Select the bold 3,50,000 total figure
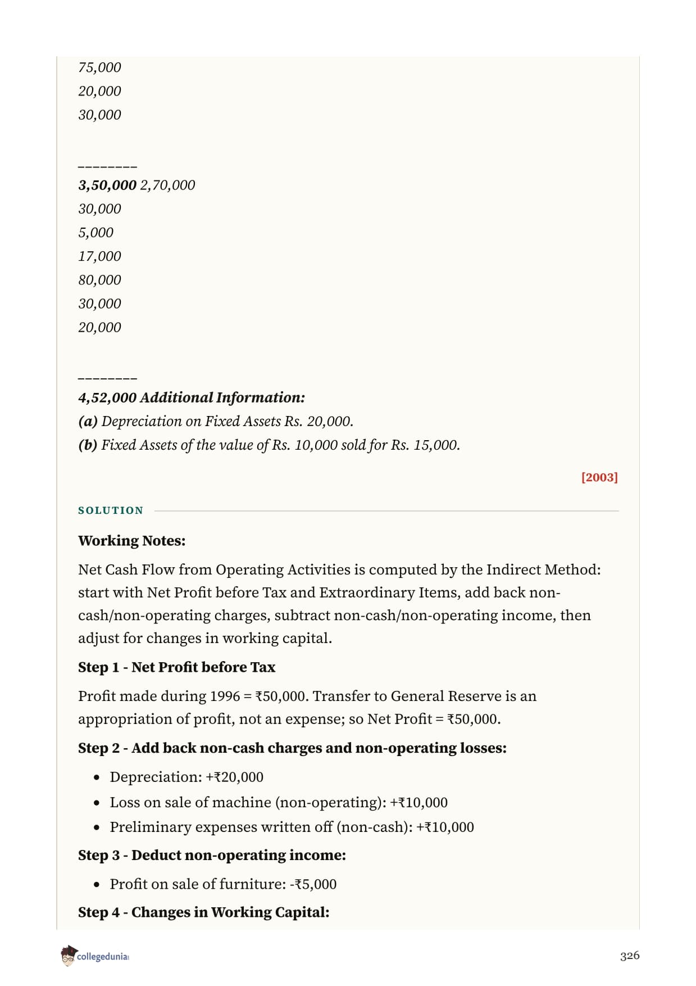The image size is (696, 986). click(x=107, y=186)
